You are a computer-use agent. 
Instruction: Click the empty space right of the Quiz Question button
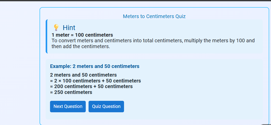191,106
